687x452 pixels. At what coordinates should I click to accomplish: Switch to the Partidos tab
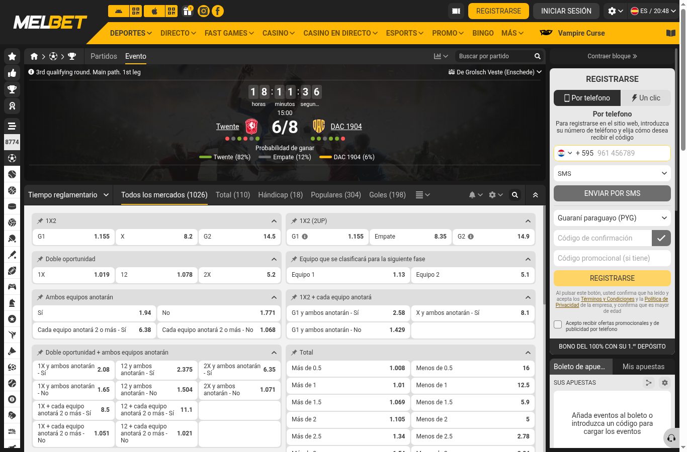click(x=104, y=56)
